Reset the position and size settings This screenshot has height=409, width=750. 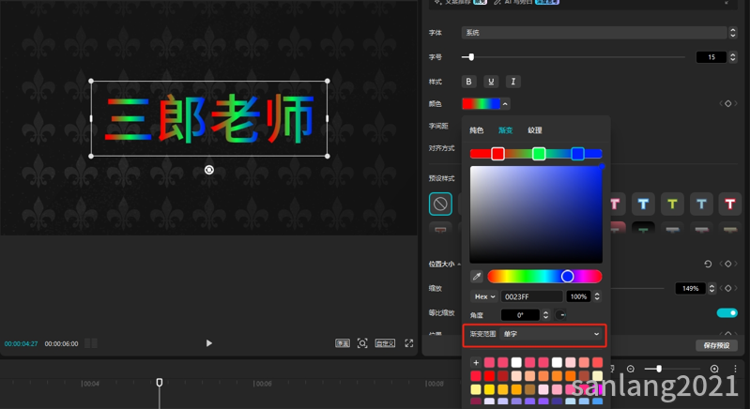(708, 265)
